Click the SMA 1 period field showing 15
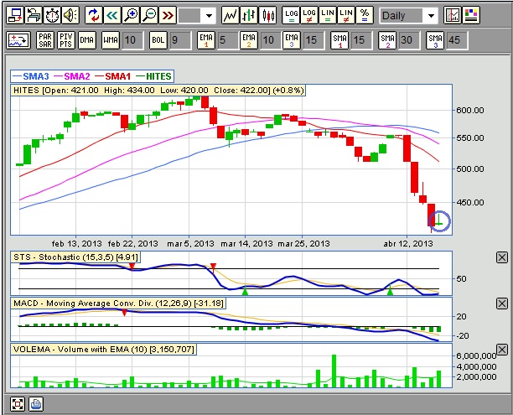 click(361, 40)
